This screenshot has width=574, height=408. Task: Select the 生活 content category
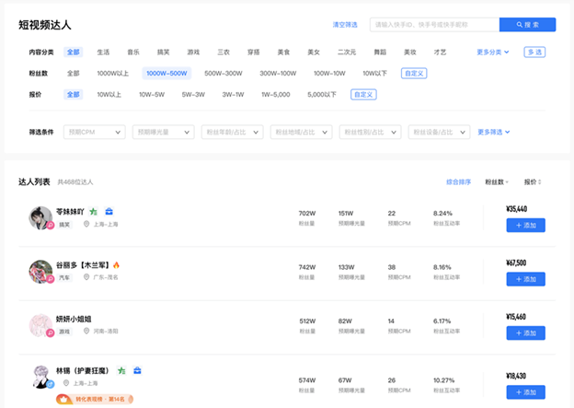pos(103,52)
